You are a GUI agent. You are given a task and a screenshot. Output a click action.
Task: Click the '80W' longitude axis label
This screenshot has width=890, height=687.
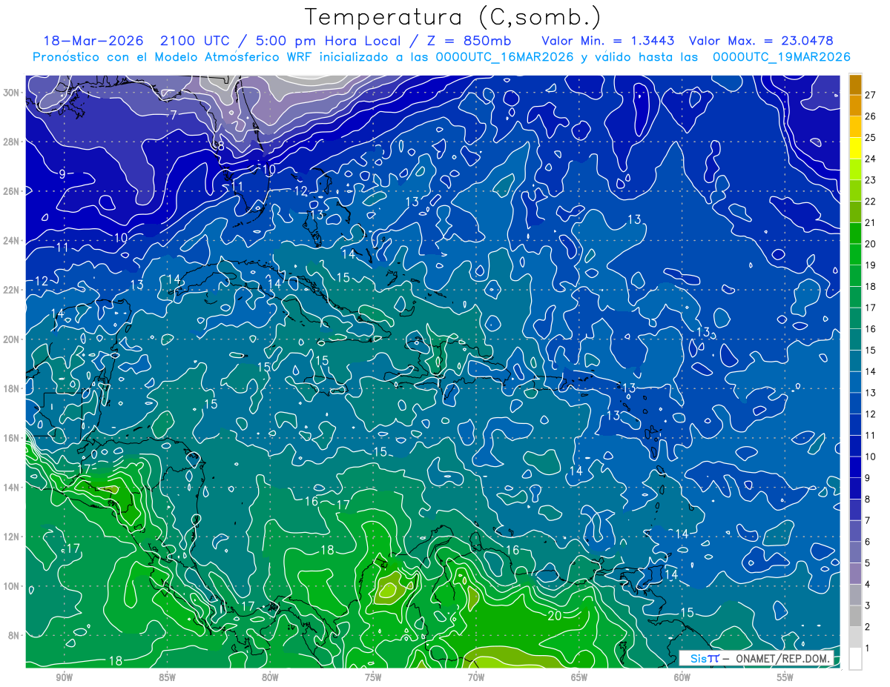(270, 677)
